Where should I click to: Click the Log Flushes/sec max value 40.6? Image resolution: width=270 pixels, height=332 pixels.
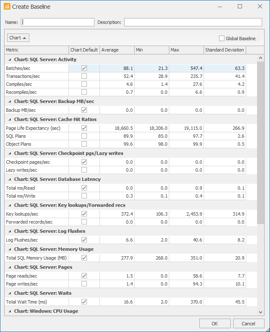coord(197,240)
